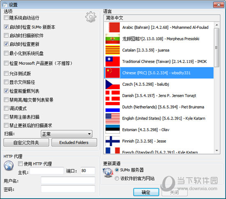Image resolution: width=226 pixels, height=199 pixels.
Task: Select Estonian [4.2.5.298] - Olav row
Action: pos(159,130)
